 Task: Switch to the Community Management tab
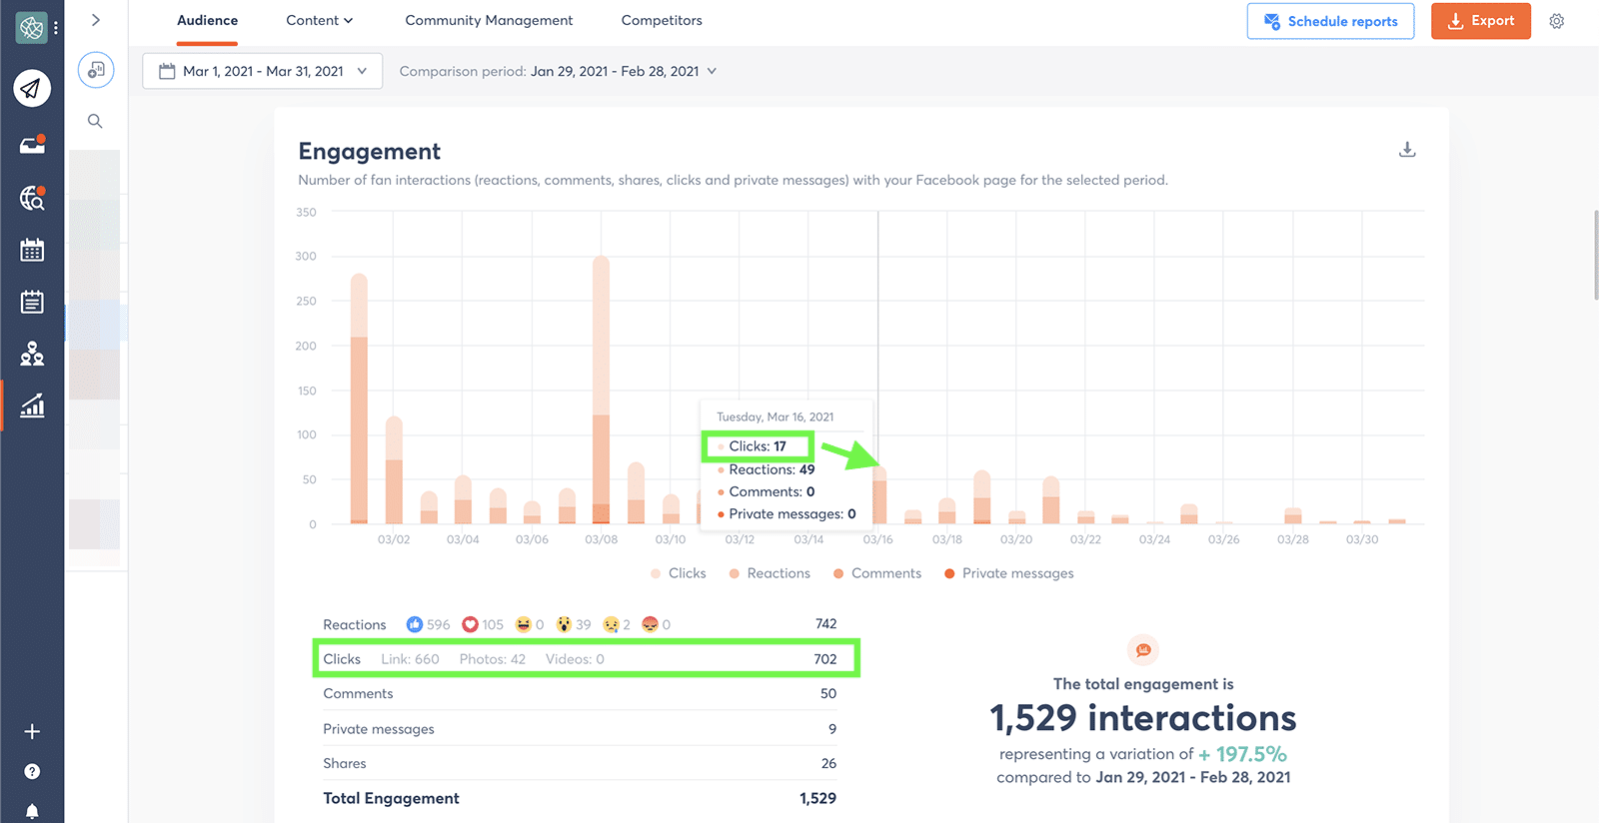pos(489,20)
